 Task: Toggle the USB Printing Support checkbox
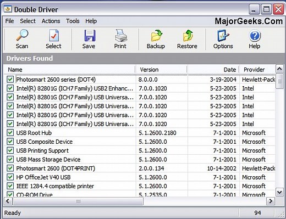pyautogui.click(x=10, y=150)
